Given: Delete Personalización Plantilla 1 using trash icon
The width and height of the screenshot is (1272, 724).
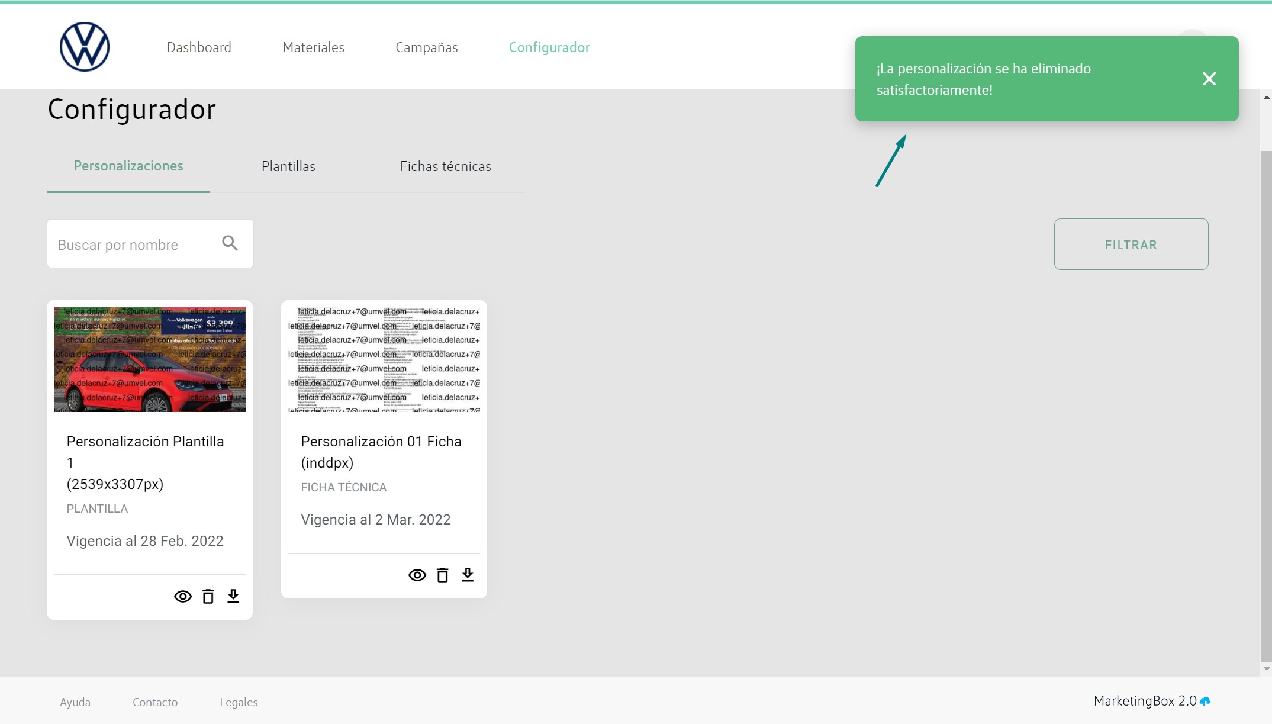Looking at the screenshot, I should (x=208, y=597).
